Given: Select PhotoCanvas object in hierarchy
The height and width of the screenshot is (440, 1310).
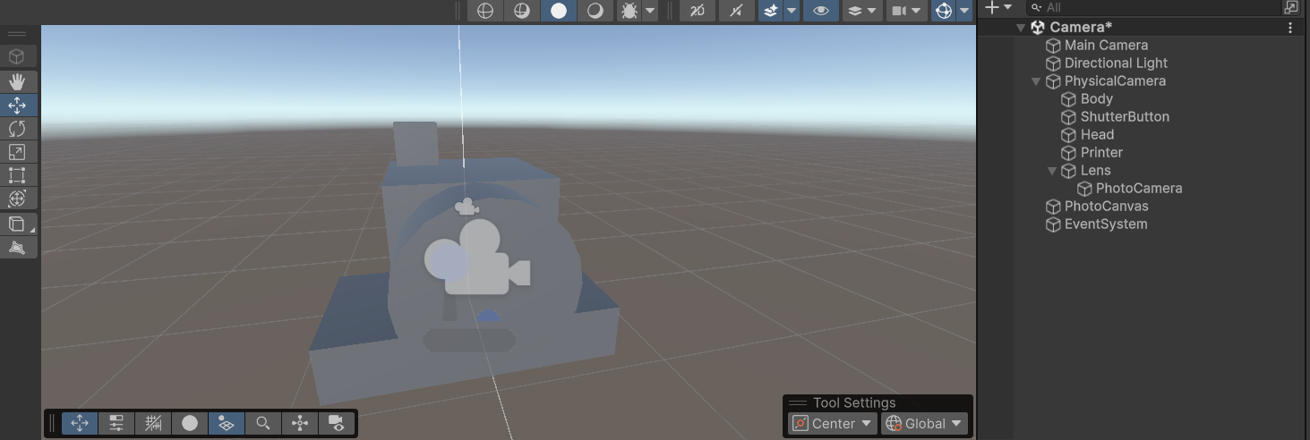Looking at the screenshot, I should 1106,206.
